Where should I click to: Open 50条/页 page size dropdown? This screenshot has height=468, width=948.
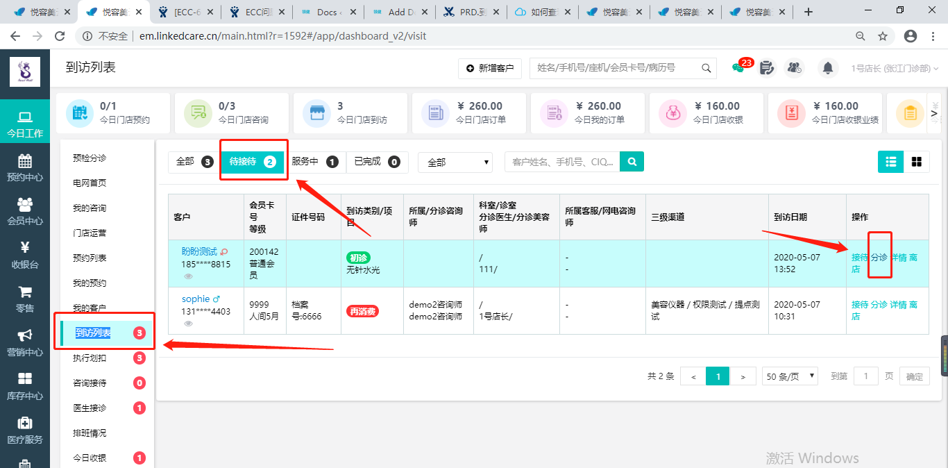coord(790,376)
